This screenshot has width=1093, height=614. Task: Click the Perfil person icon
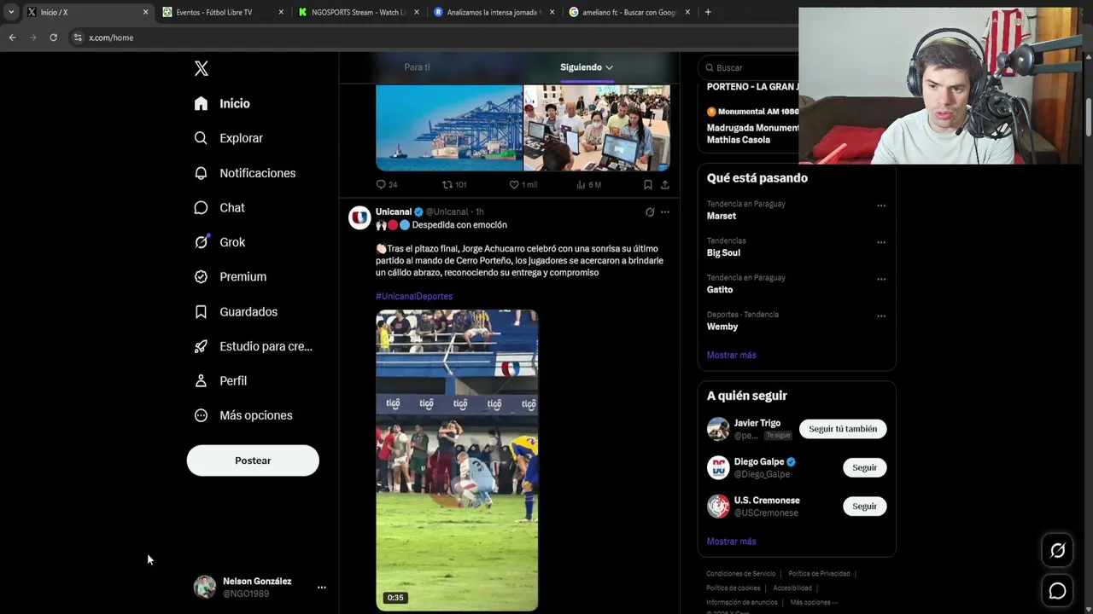[x=201, y=381]
